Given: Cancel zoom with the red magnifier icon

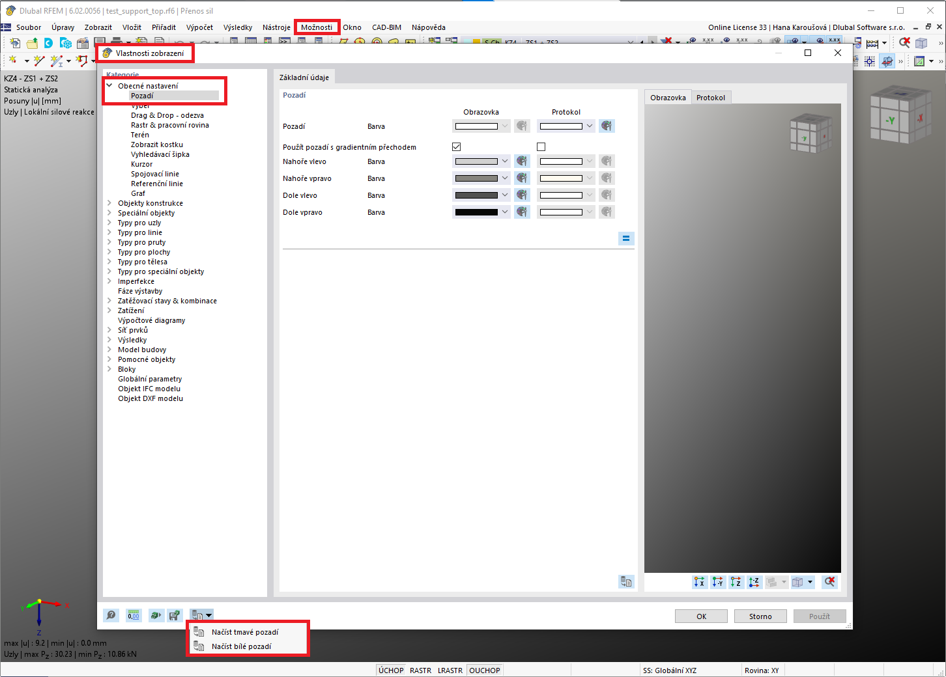Looking at the screenshot, I should coord(829,582).
